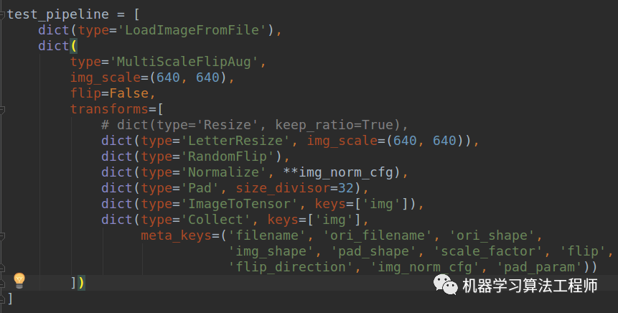Collapse the meta_keys fold marker in the gutter
618x313 pixels.
[2, 235]
